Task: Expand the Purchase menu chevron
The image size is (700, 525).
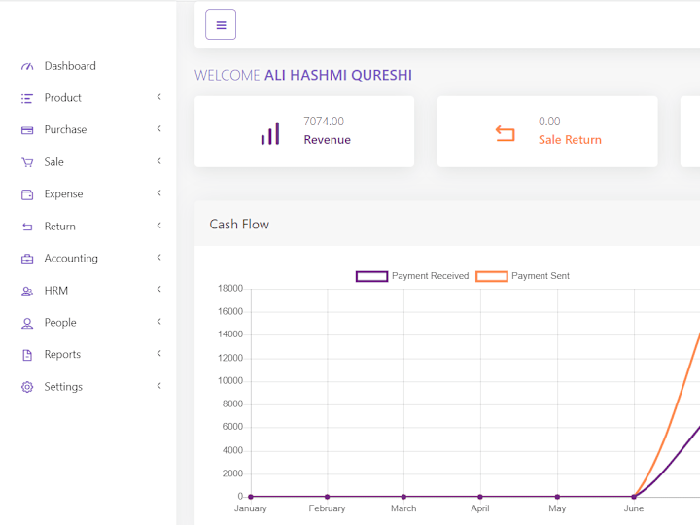Action: click(x=158, y=129)
